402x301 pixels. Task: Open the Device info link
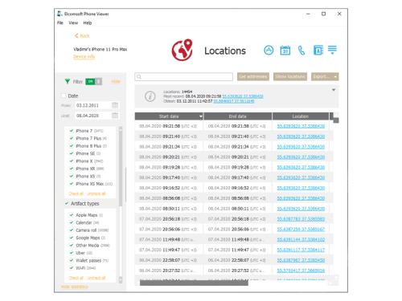point(84,56)
